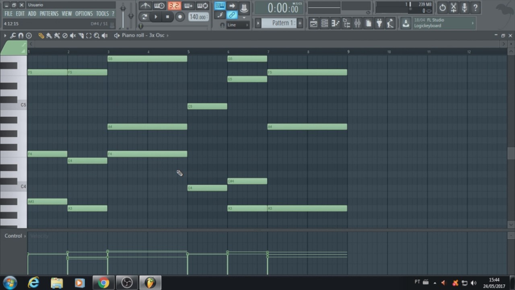Click the scissors audio editor icon

[x=453, y=7]
